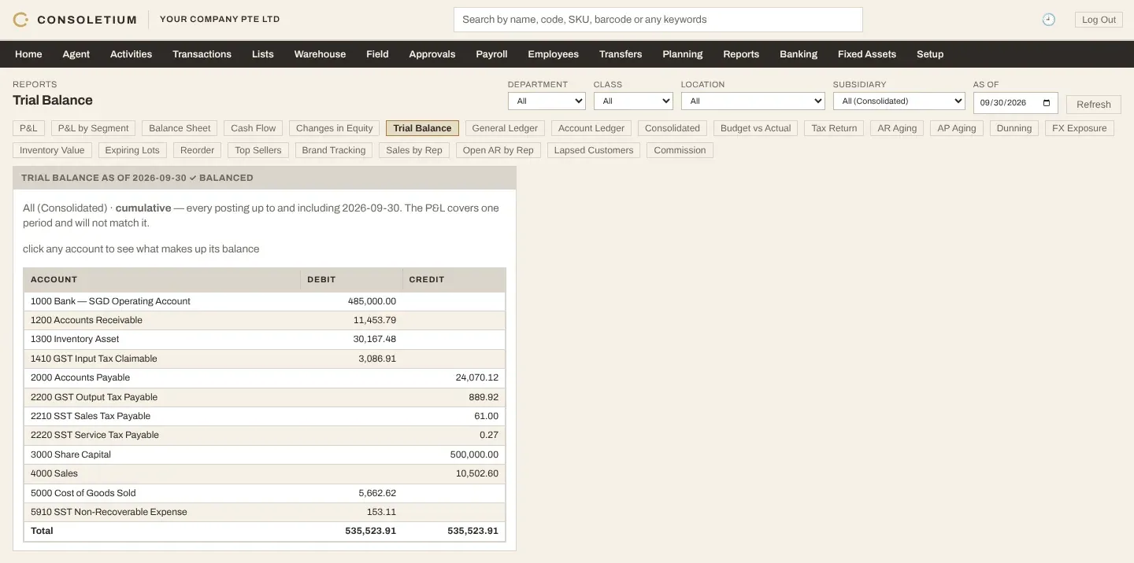Viewport: 1134px width, 563px height.
Task: Open the Inventory Value report
Action: pyautogui.click(x=52, y=150)
